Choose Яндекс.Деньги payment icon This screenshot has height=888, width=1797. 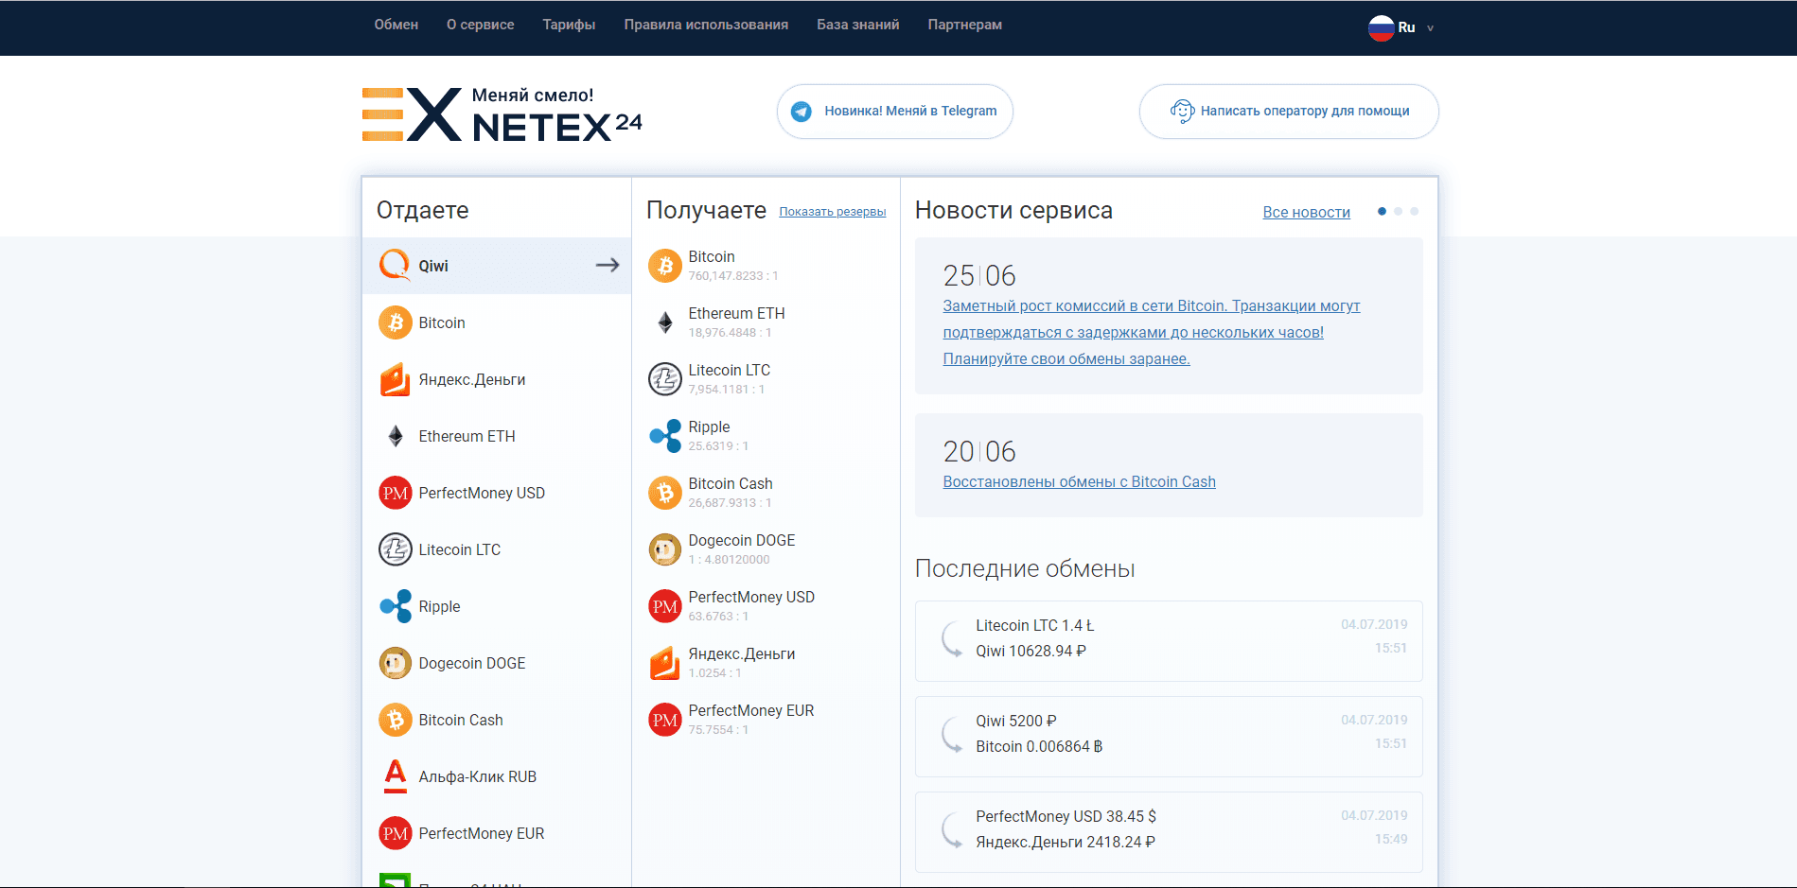coord(394,379)
